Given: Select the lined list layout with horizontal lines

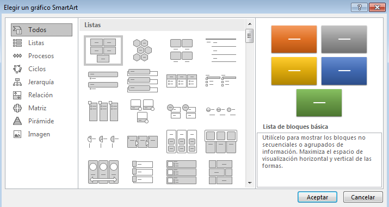Looking at the screenshot, I should [221, 51].
